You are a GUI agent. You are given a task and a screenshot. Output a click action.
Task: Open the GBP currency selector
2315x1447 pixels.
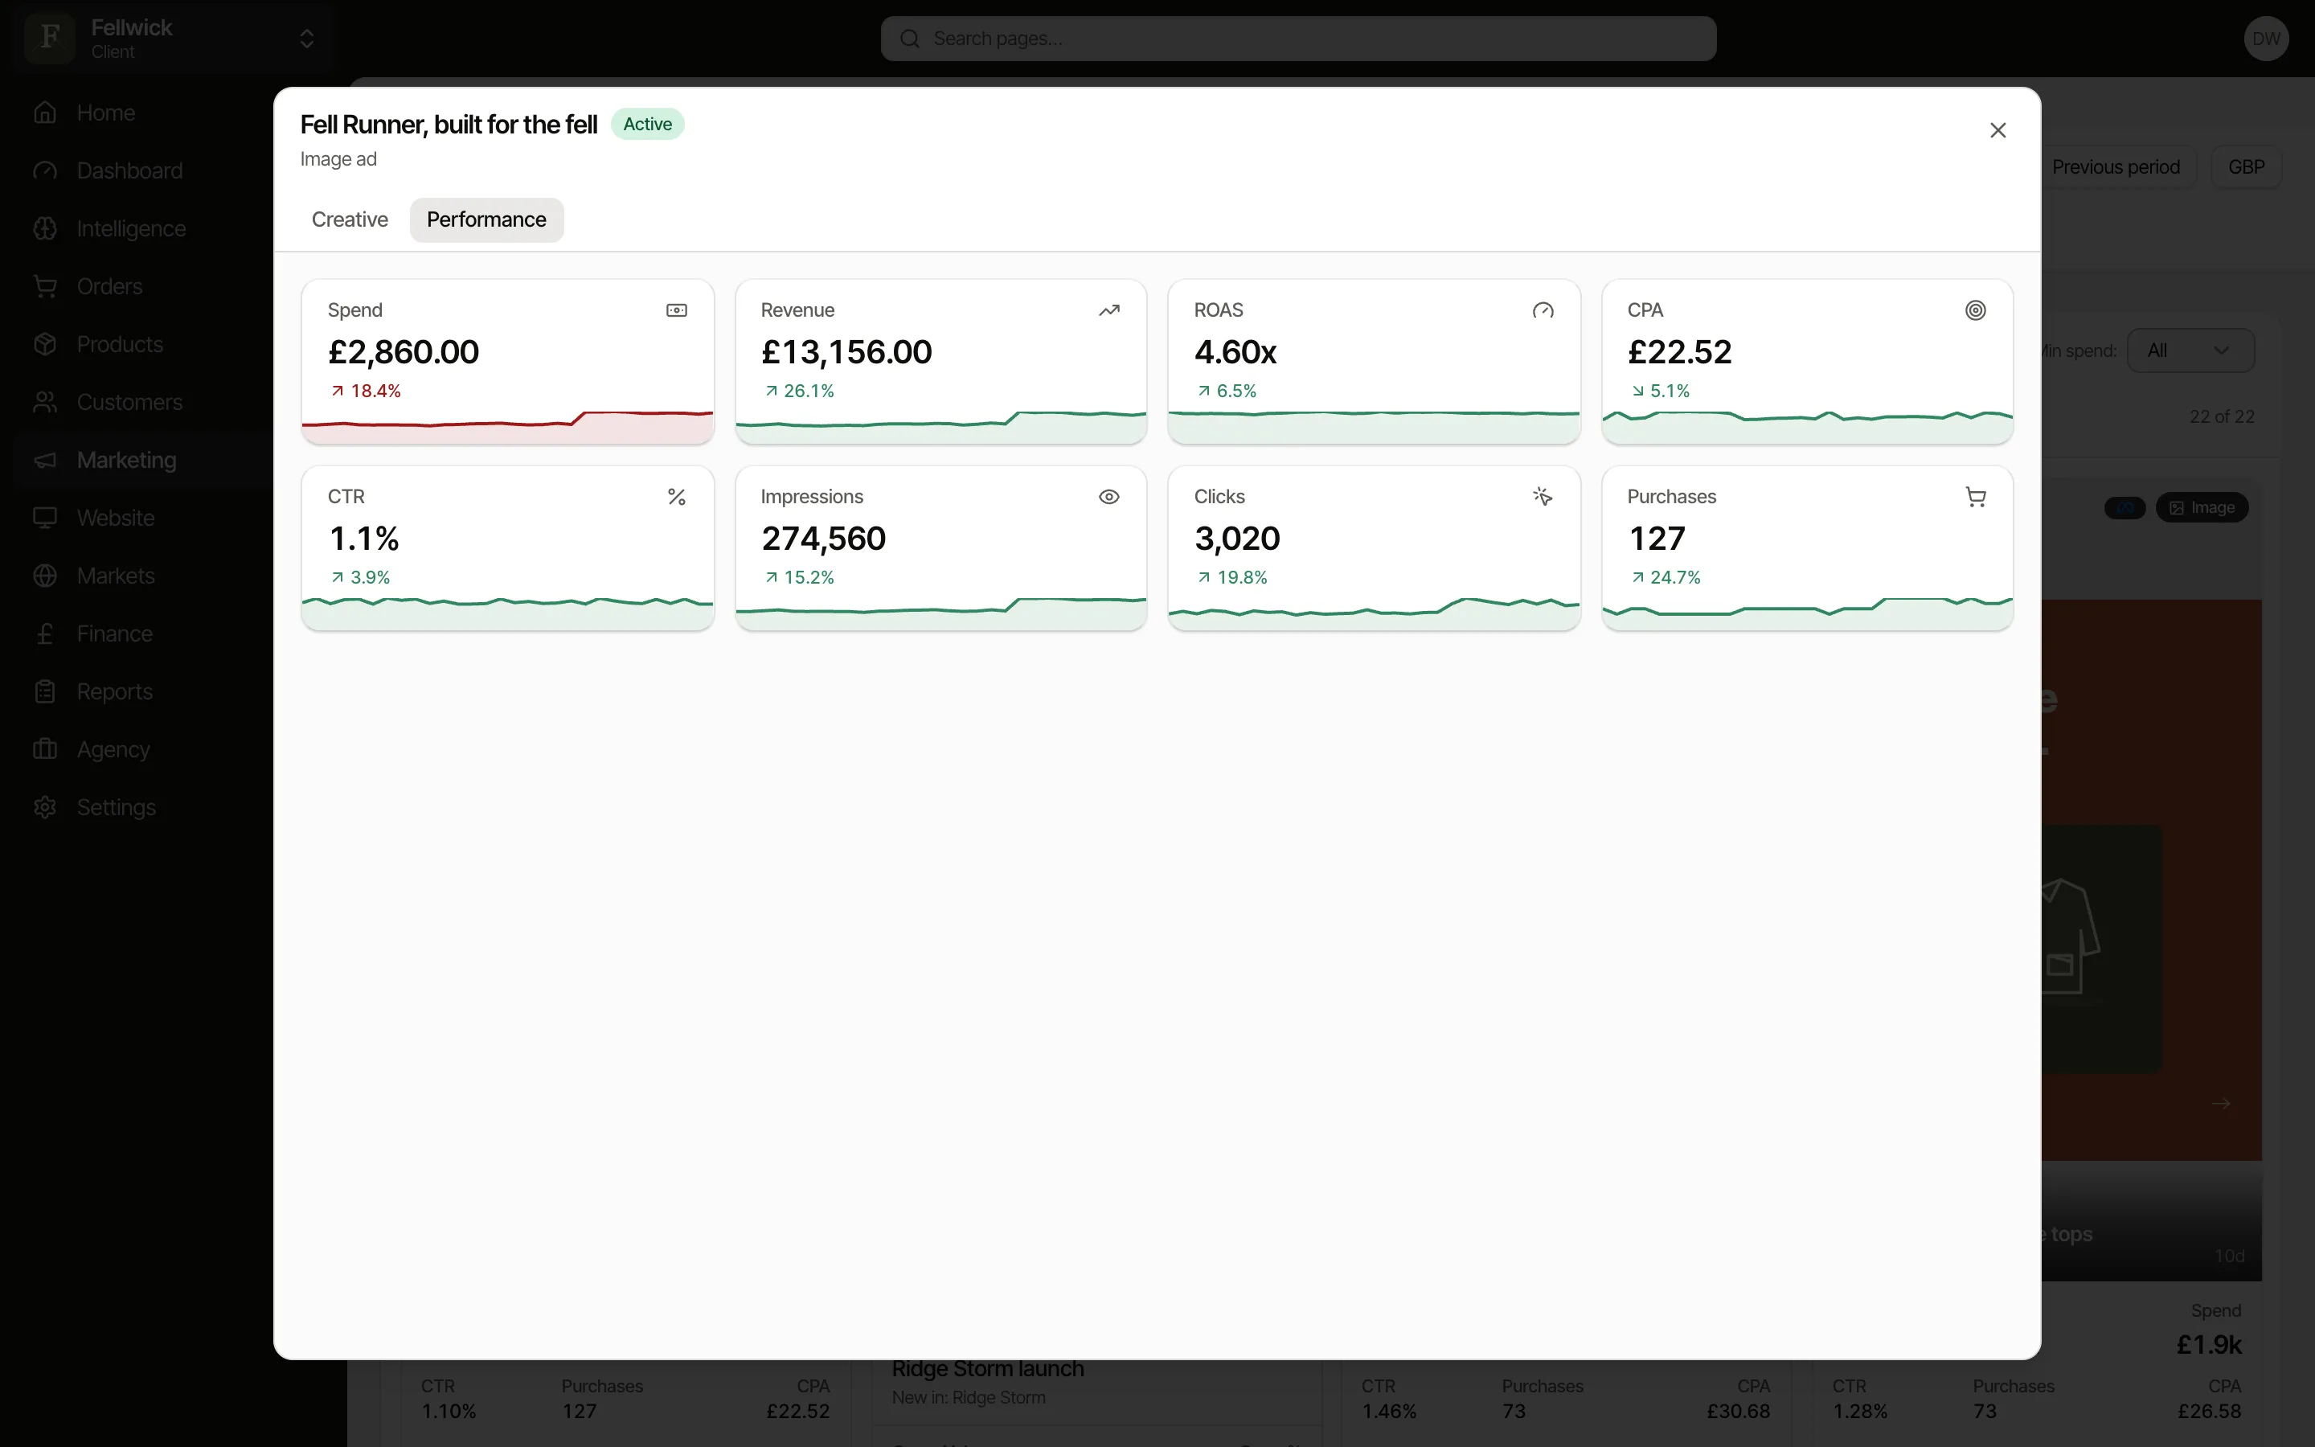[2245, 167]
